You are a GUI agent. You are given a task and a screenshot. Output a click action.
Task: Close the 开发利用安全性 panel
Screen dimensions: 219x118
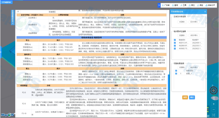point(205,12)
